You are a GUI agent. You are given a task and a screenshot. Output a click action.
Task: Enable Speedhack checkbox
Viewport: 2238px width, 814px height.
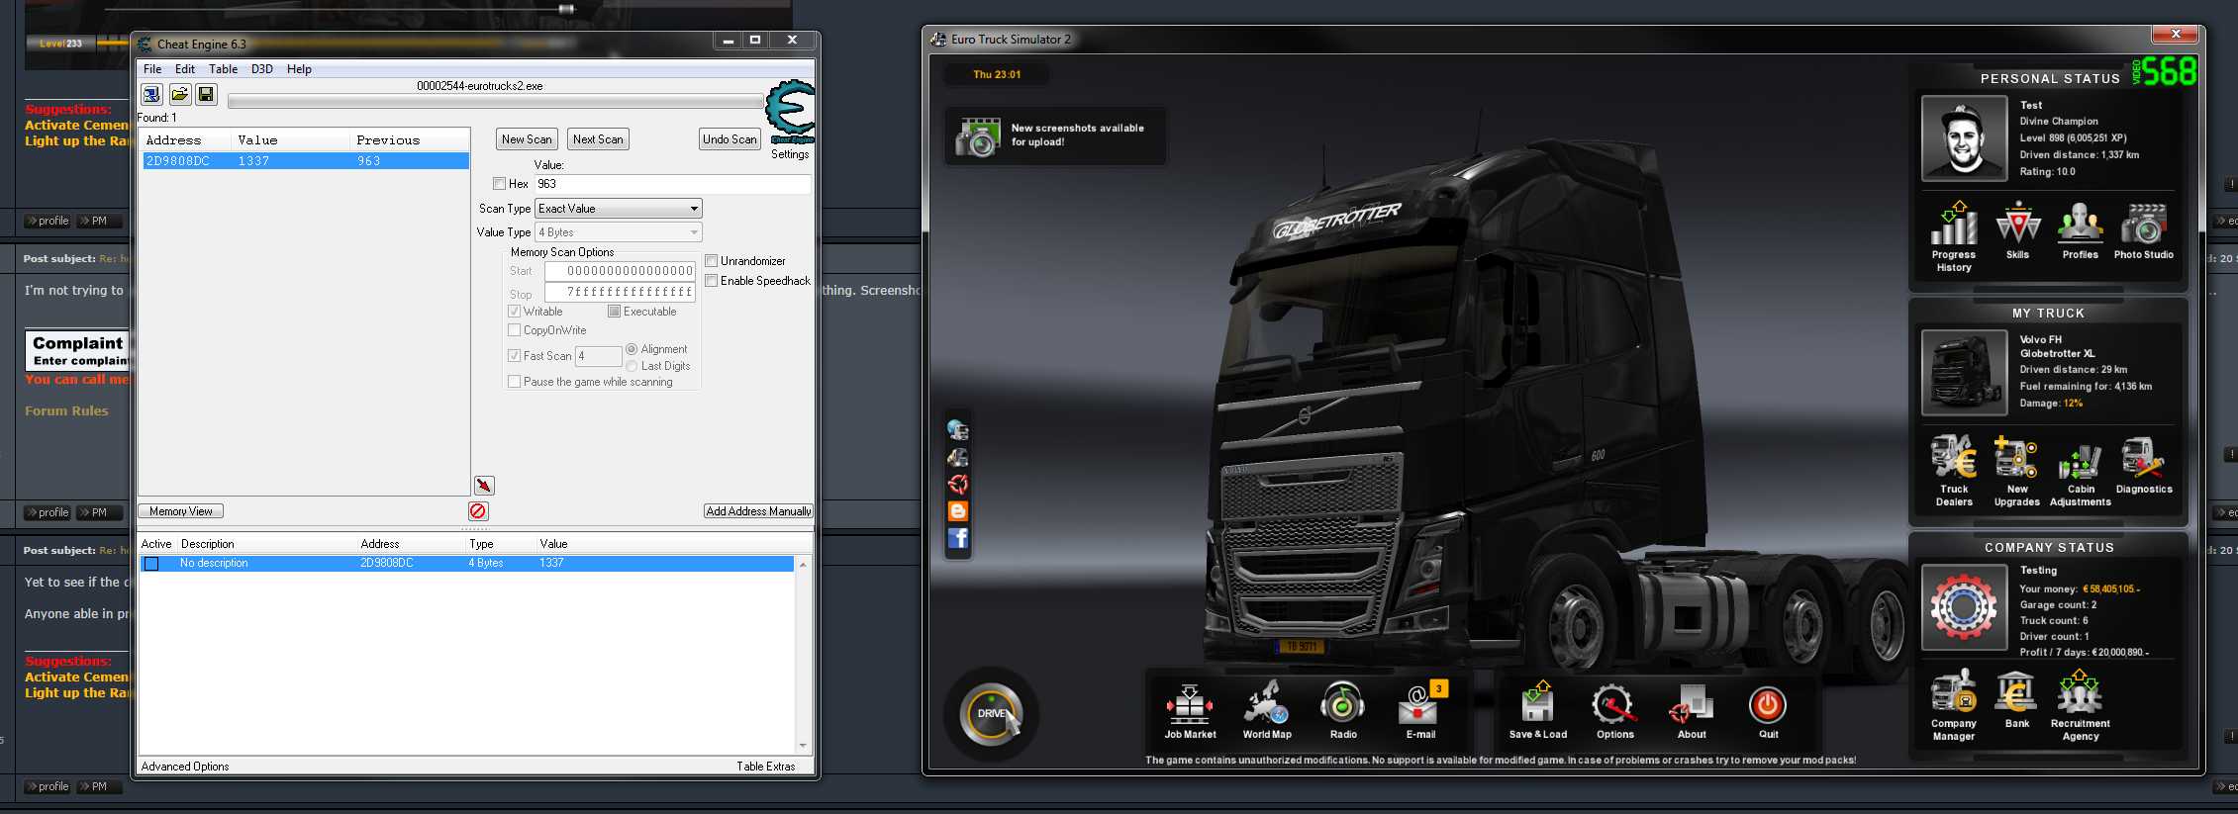(711, 281)
